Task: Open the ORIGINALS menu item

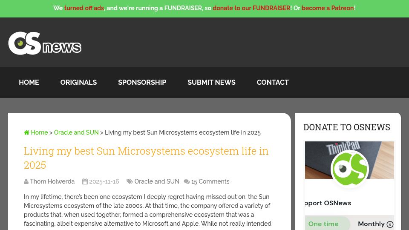Action: coord(78,82)
